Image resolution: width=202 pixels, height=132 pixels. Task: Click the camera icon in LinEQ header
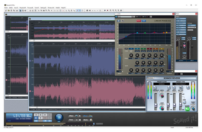(x=151, y=17)
